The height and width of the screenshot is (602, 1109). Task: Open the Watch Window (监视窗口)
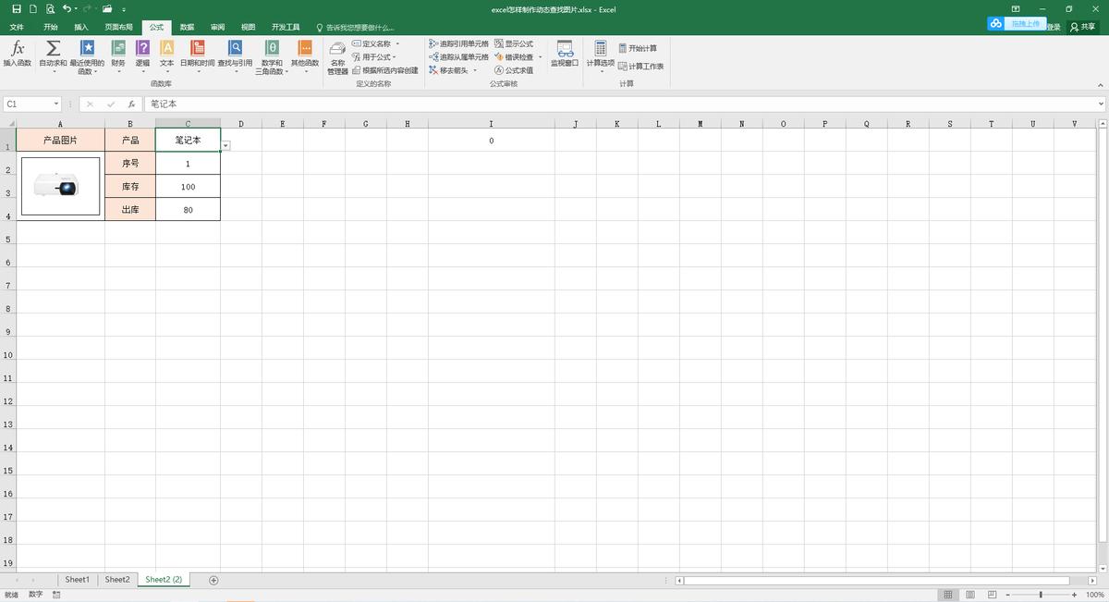(x=564, y=54)
